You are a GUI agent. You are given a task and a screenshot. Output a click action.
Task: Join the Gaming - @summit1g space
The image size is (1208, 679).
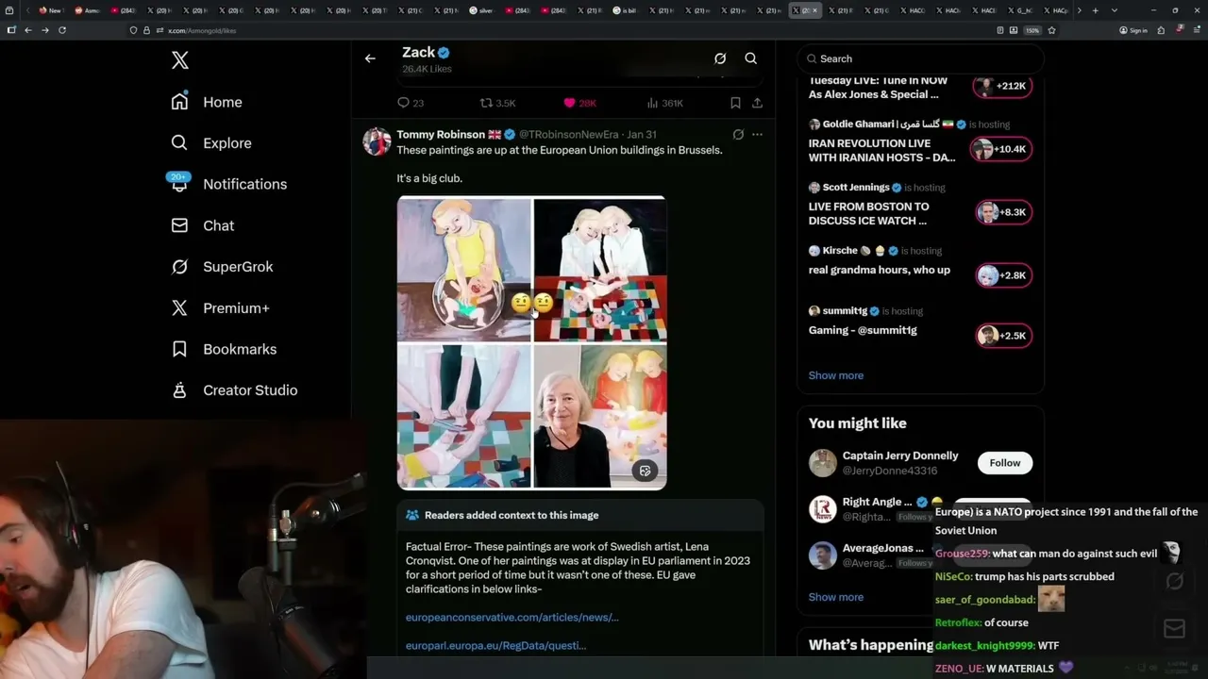pyautogui.click(x=863, y=330)
